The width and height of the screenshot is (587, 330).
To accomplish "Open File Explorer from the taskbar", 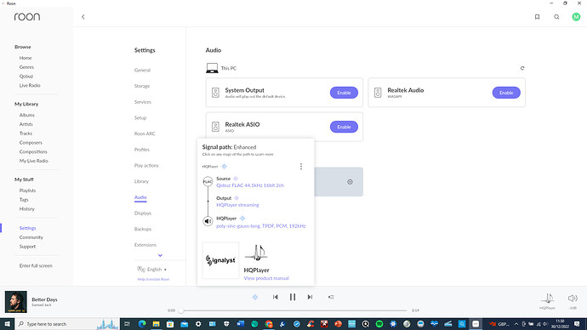I will (157, 324).
